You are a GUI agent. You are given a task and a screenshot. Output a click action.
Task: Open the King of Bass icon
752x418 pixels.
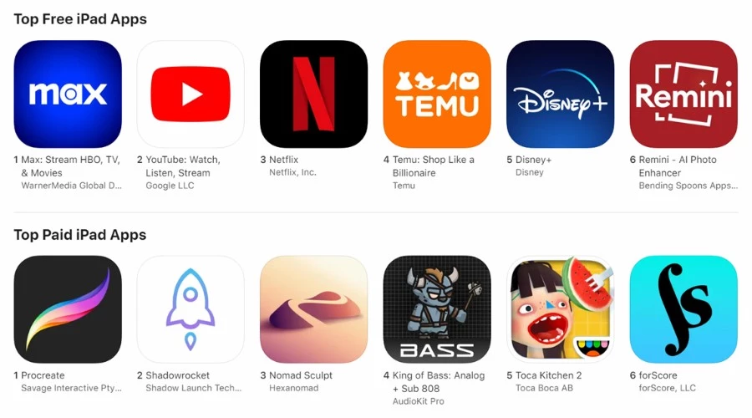tap(437, 309)
